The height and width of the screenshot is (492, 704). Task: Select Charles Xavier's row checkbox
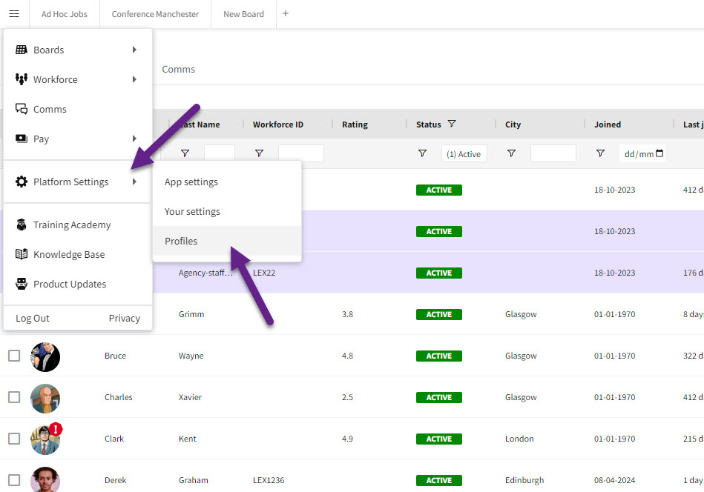14,397
